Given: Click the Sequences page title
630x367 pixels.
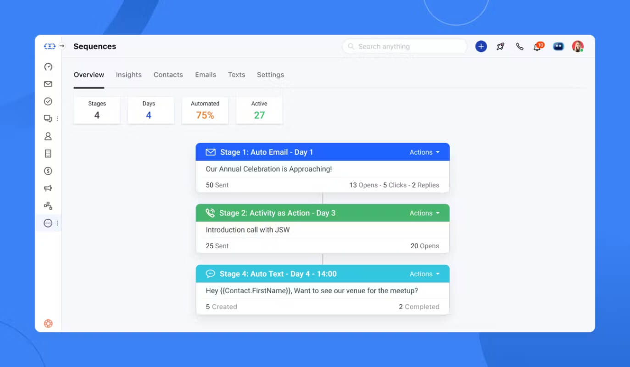Looking at the screenshot, I should point(95,46).
